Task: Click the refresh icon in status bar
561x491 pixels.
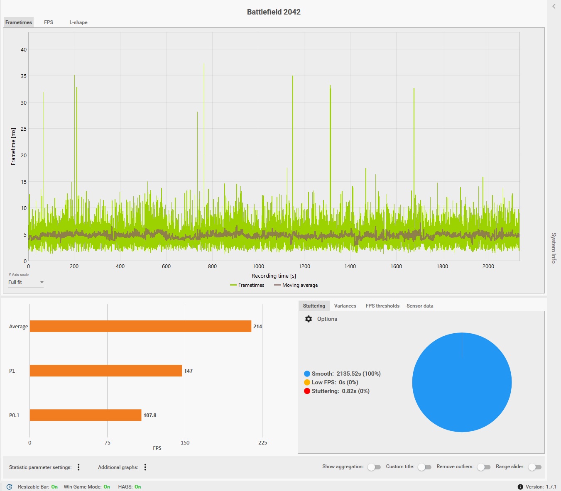Action: [x=10, y=487]
